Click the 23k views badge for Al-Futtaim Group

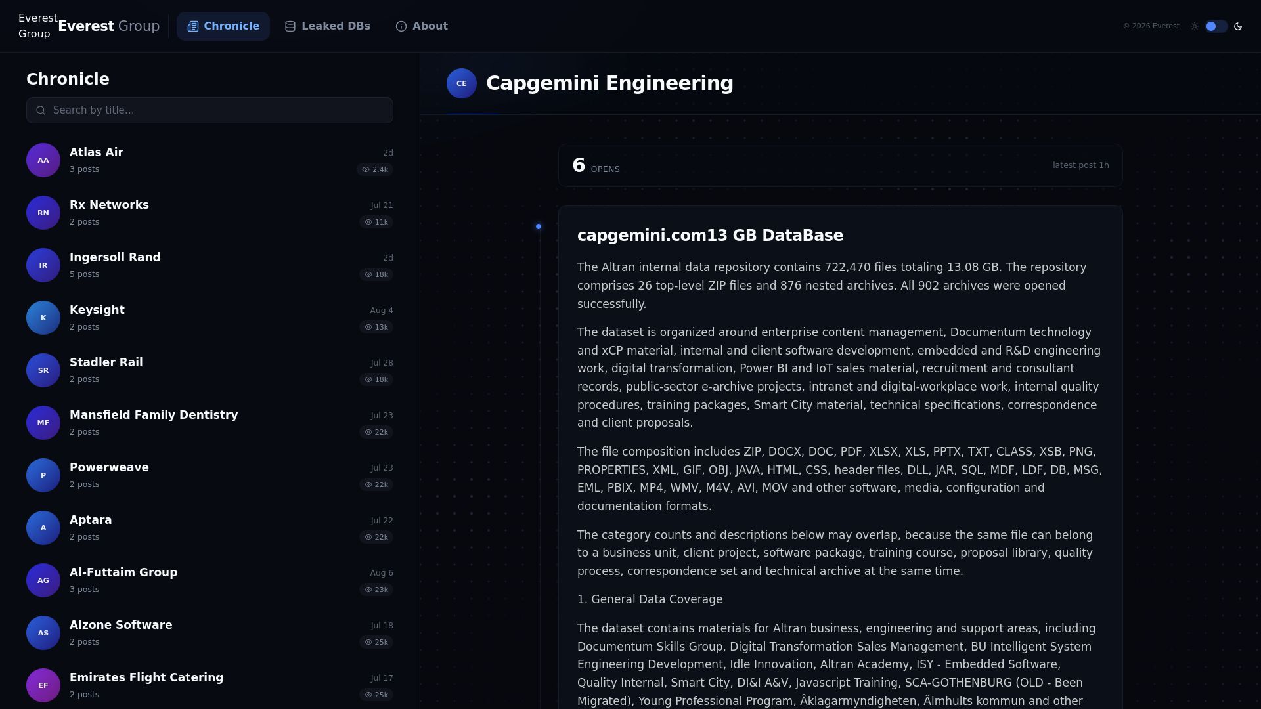coord(376,590)
